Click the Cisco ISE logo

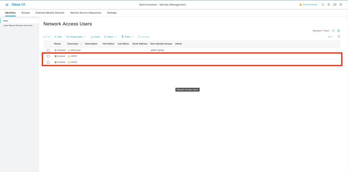pyautogui.click(x=19, y=5)
